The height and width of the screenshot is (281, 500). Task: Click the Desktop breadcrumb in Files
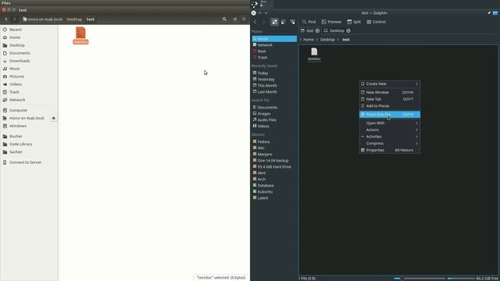(74, 19)
